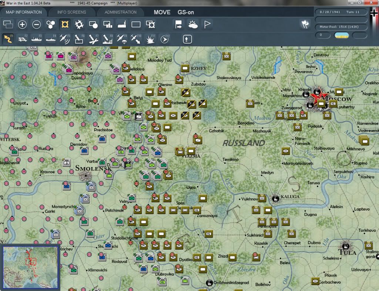Zoom in with the plus icon
379x291 pixels.
[22, 24]
